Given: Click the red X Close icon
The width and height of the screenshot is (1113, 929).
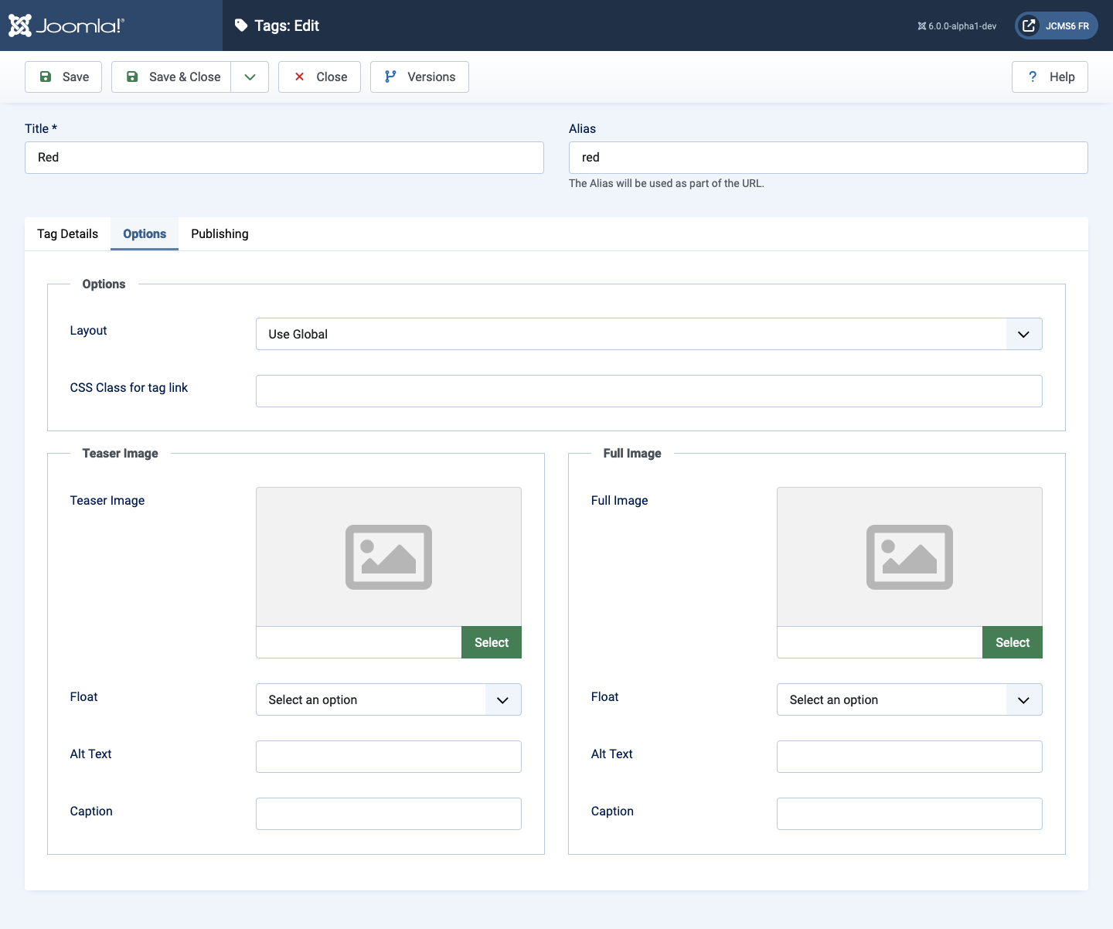Looking at the screenshot, I should click(x=299, y=77).
